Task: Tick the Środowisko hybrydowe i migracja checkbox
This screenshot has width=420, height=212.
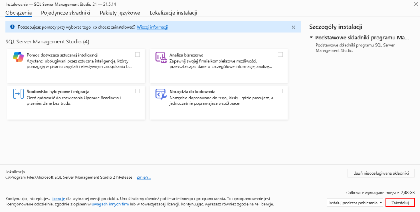Action: [x=137, y=91]
